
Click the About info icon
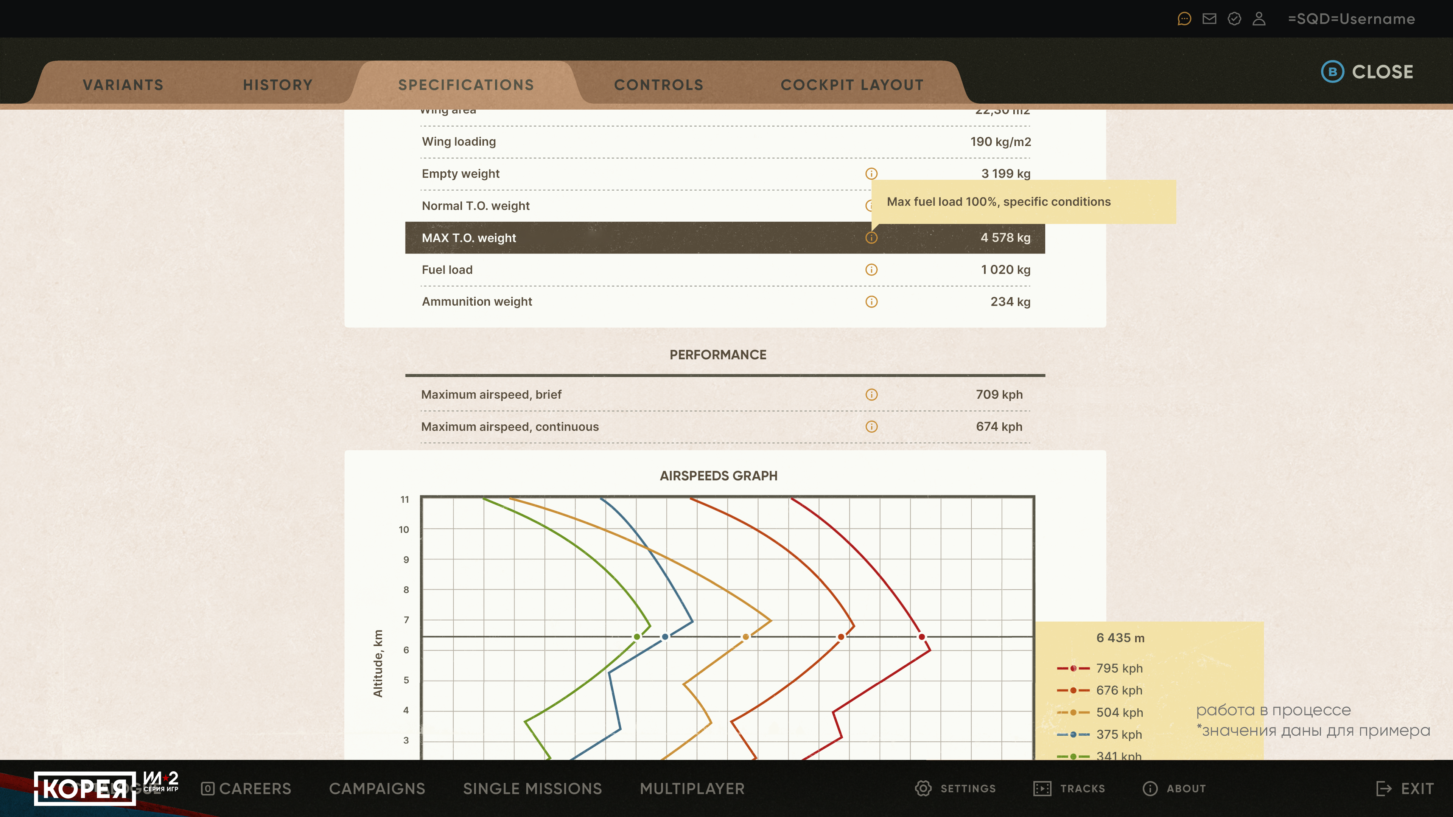point(1150,788)
